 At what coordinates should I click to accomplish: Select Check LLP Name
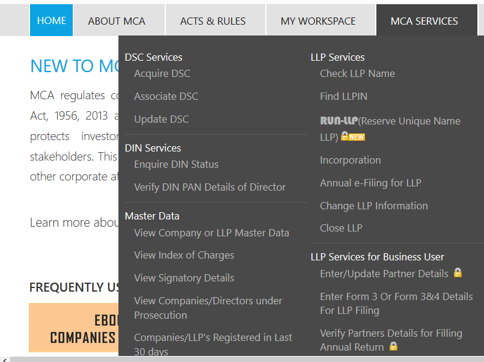click(x=358, y=74)
